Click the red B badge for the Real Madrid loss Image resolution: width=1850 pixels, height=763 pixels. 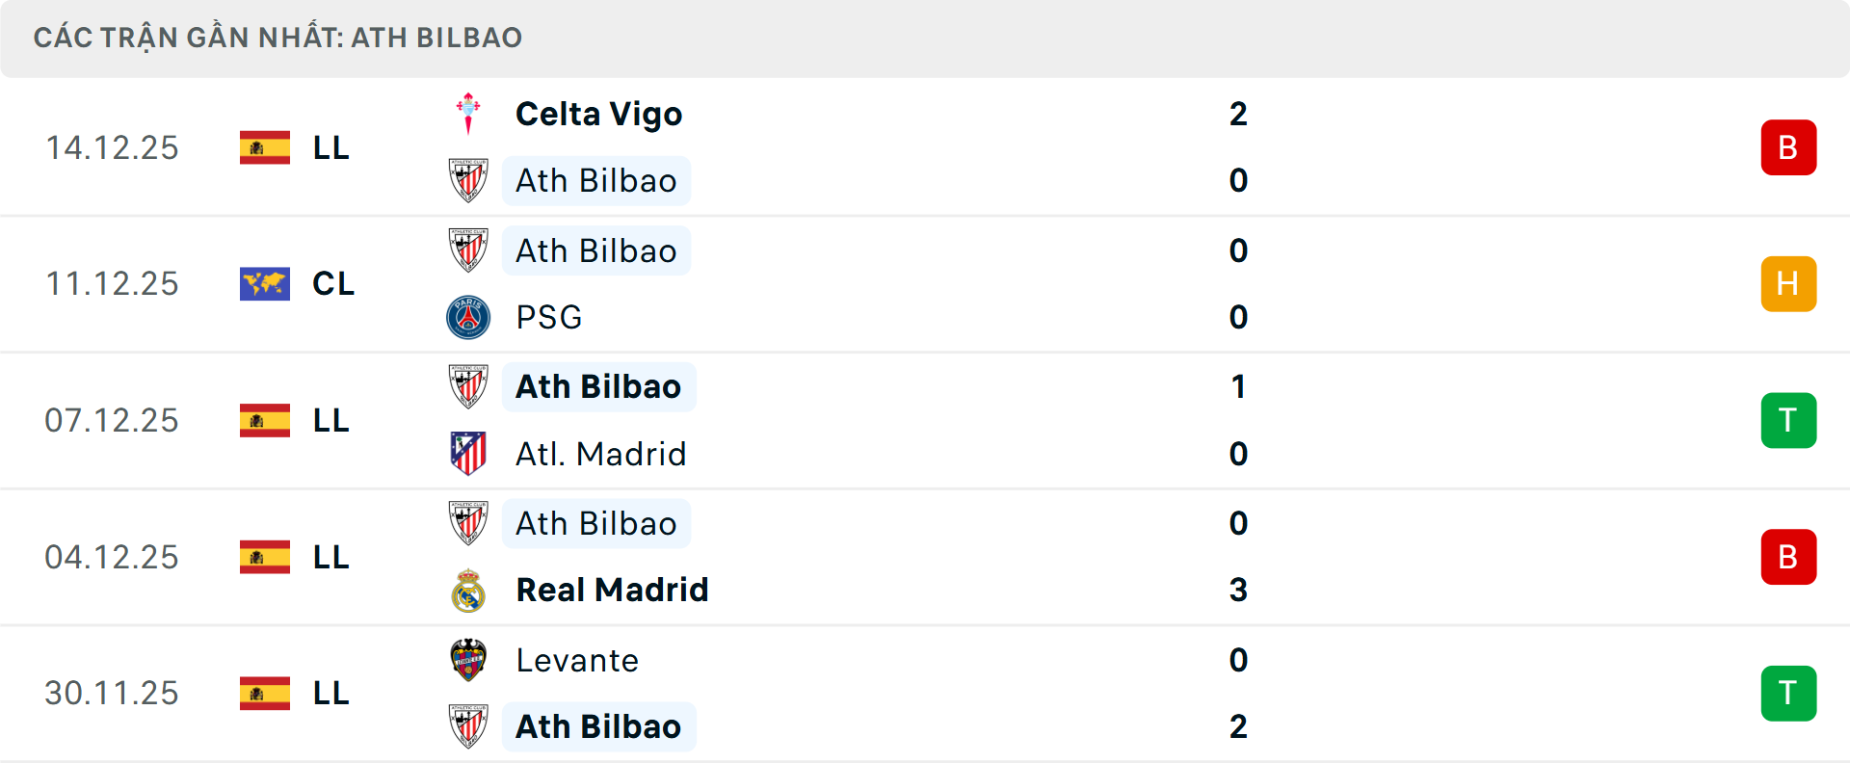pos(1788,557)
